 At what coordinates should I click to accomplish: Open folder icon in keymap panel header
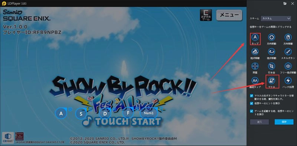coord(285,3)
